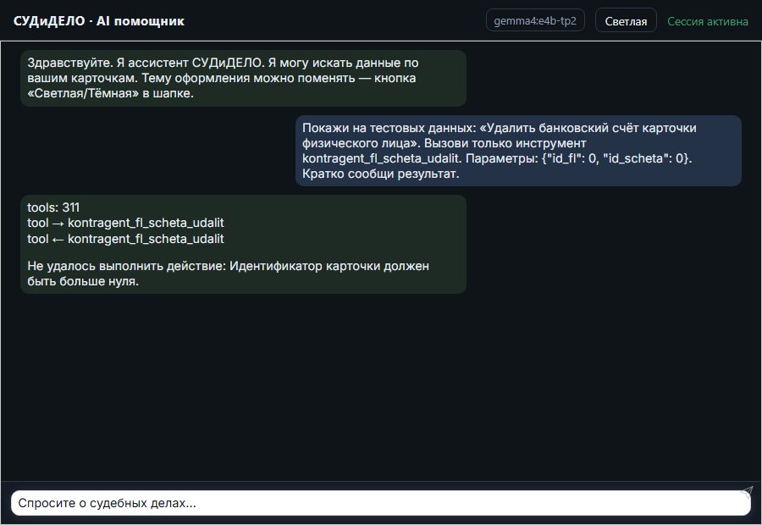Select the assistant greeting message 'Здравствуйте. Я ассистент СУДиДЕЛО'
Image resolution: width=762 pixels, height=525 pixels.
(x=243, y=78)
